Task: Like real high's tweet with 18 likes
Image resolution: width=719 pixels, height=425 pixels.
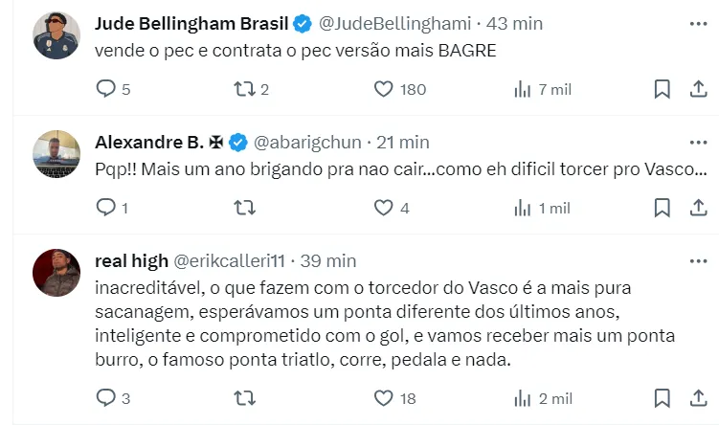Action: click(384, 397)
